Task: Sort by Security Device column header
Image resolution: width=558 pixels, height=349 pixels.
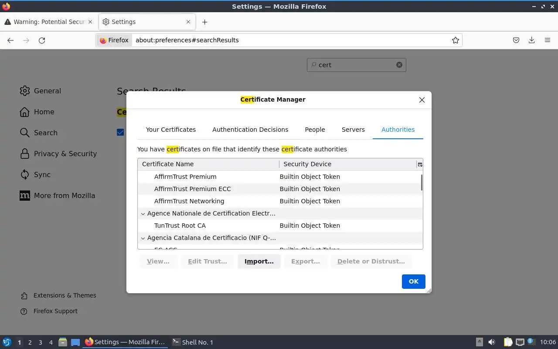Action: (348, 164)
